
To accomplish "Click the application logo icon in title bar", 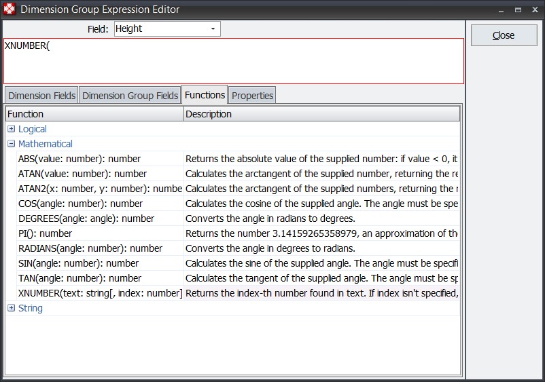I will [9, 9].
